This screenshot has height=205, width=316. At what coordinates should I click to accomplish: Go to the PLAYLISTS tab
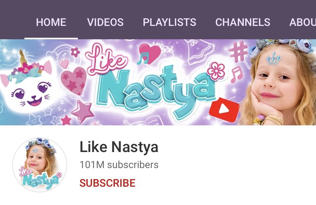tap(169, 22)
